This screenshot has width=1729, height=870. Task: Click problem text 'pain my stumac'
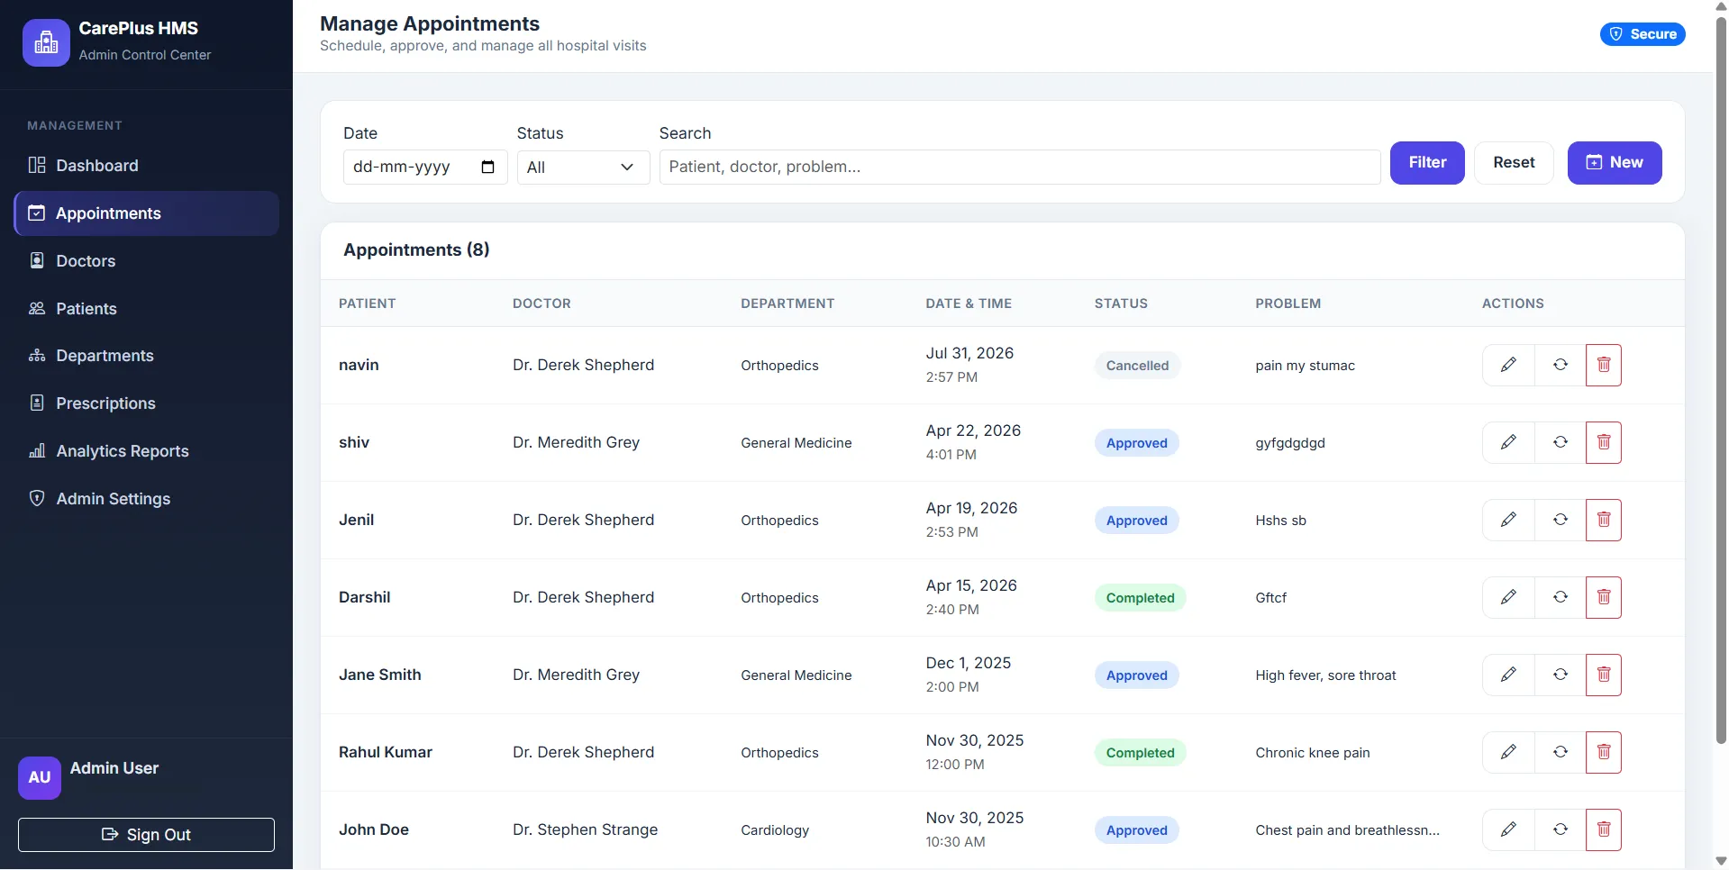click(x=1305, y=366)
